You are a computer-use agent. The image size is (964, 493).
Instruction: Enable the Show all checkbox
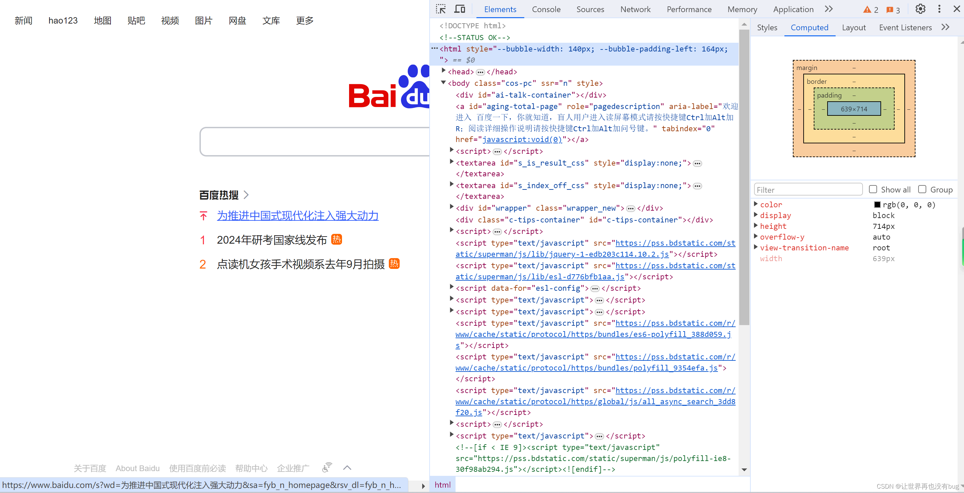tap(873, 189)
